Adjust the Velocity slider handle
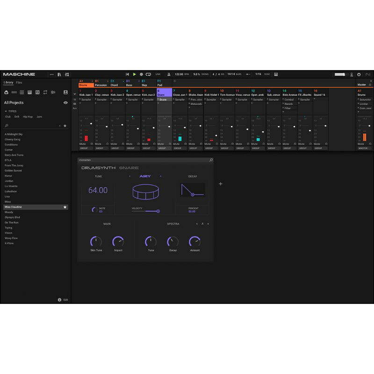Screen dimensions: 374x374 (x=158, y=211)
